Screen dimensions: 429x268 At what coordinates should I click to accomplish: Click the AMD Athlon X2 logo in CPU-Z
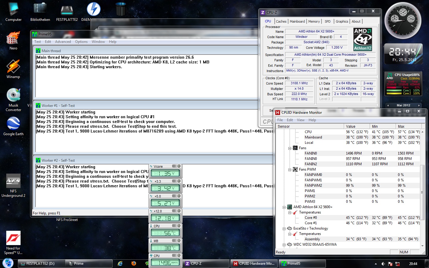363,39
